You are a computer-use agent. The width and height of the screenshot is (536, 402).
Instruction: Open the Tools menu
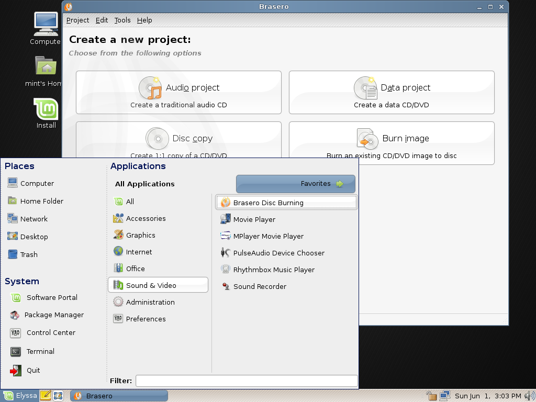[x=122, y=20]
